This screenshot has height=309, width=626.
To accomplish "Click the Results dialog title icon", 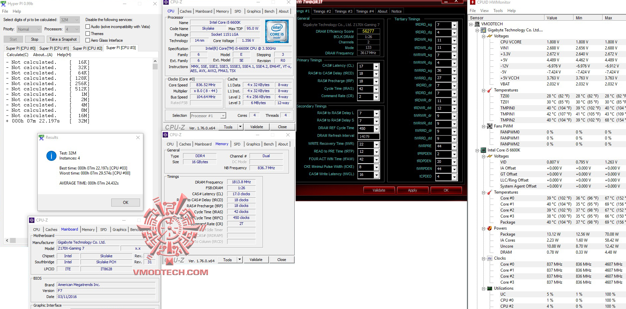I will (41, 137).
